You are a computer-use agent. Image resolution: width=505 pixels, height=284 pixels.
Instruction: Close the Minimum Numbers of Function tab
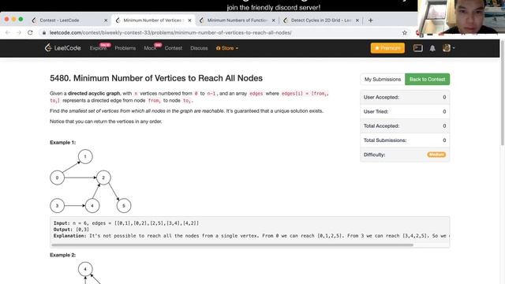coord(274,21)
